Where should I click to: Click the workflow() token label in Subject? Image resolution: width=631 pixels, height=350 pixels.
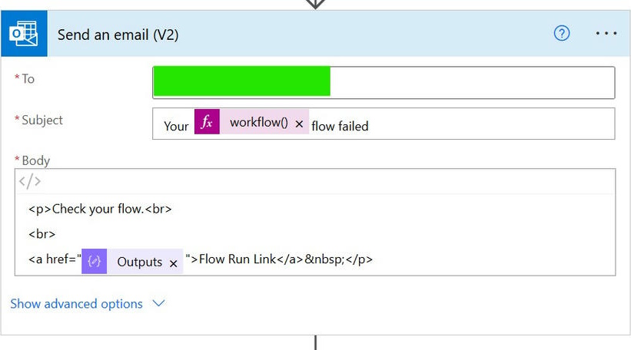[x=259, y=123]
